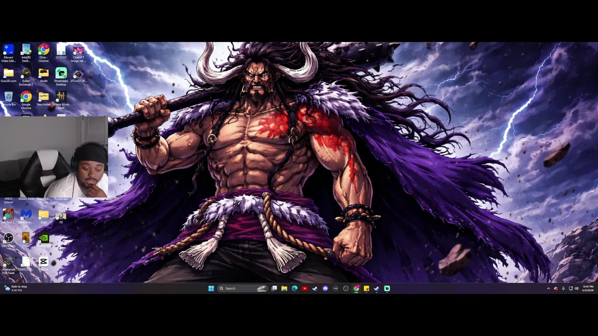This screenshot has height=336, width=598.
Task: Open the New folder desktop icon
Action: [x=43, y=99]
